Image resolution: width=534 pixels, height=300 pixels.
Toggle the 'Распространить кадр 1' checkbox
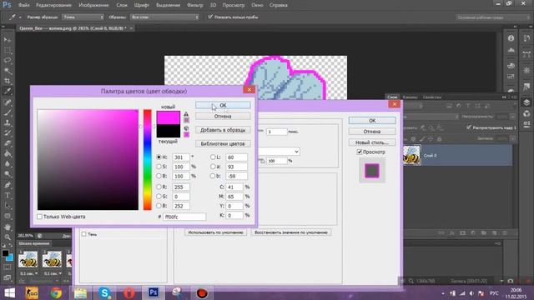tap(469, 127)
